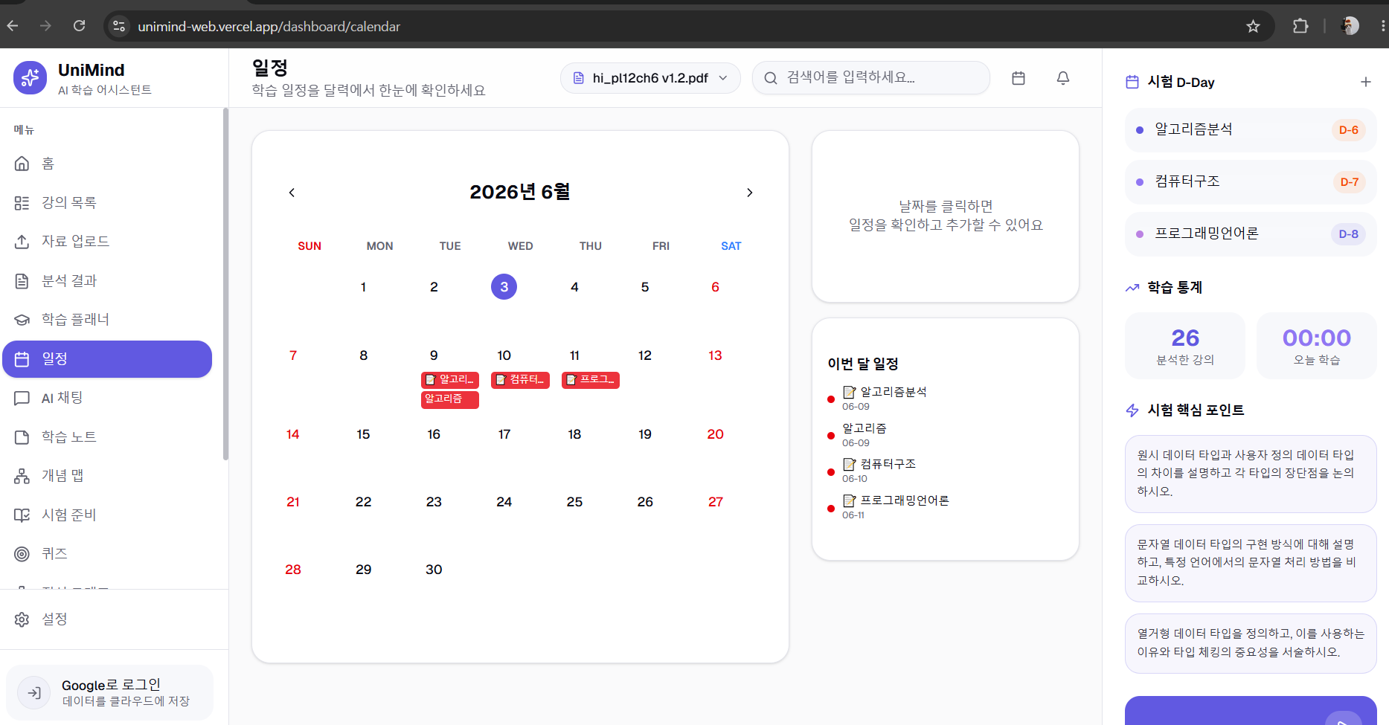
Task: Open the 원시 데이터 타입 key point card
Action: coord(1251,474)
